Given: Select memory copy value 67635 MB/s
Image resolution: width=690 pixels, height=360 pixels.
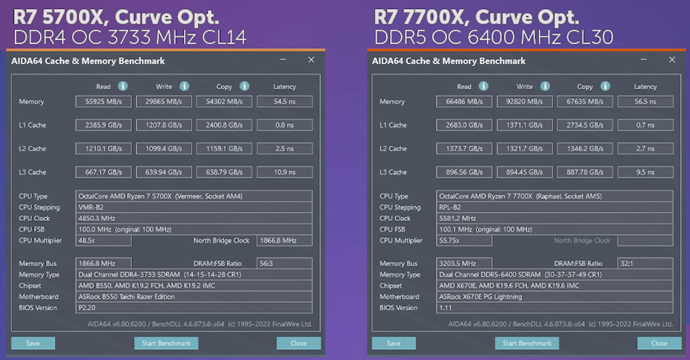Looking at the screenshot, I should [585, 102].
